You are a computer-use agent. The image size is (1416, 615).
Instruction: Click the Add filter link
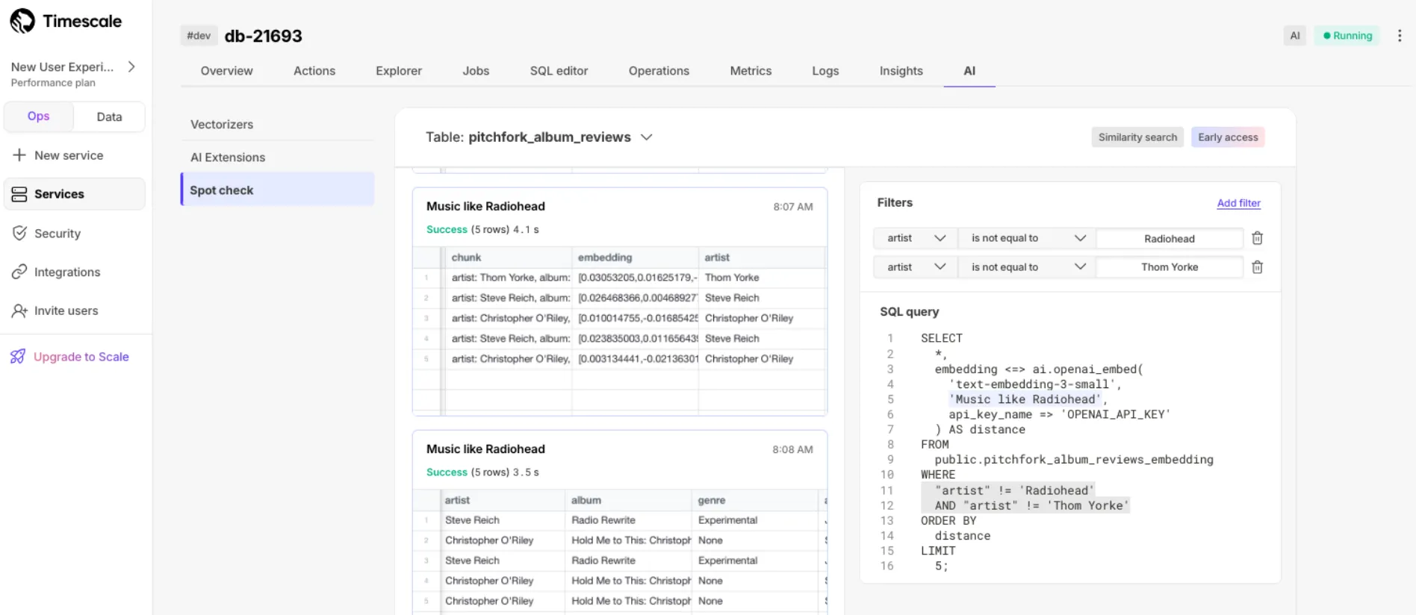(1238, 203)
